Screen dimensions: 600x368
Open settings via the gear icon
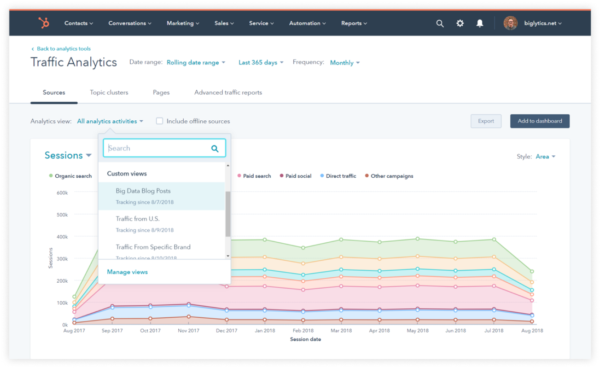460,23
